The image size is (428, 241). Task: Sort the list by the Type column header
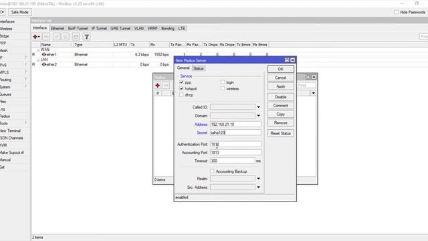pyautogui.click(x=93, y=45)
